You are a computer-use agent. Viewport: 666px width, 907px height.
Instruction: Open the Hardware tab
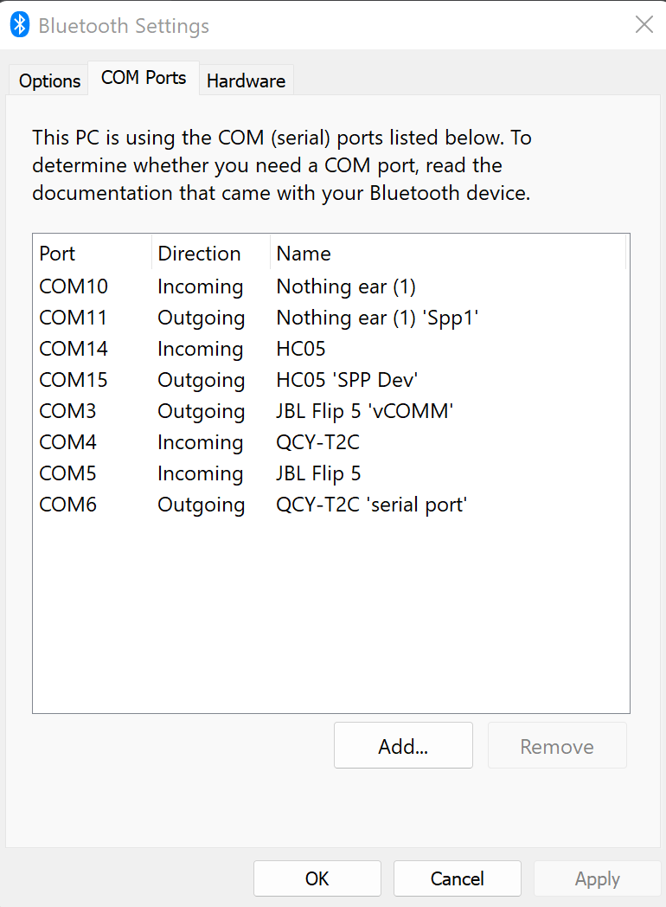click(246, 81)
